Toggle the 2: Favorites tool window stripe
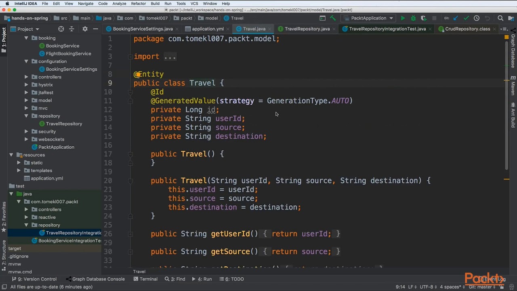 click(4, 217)
